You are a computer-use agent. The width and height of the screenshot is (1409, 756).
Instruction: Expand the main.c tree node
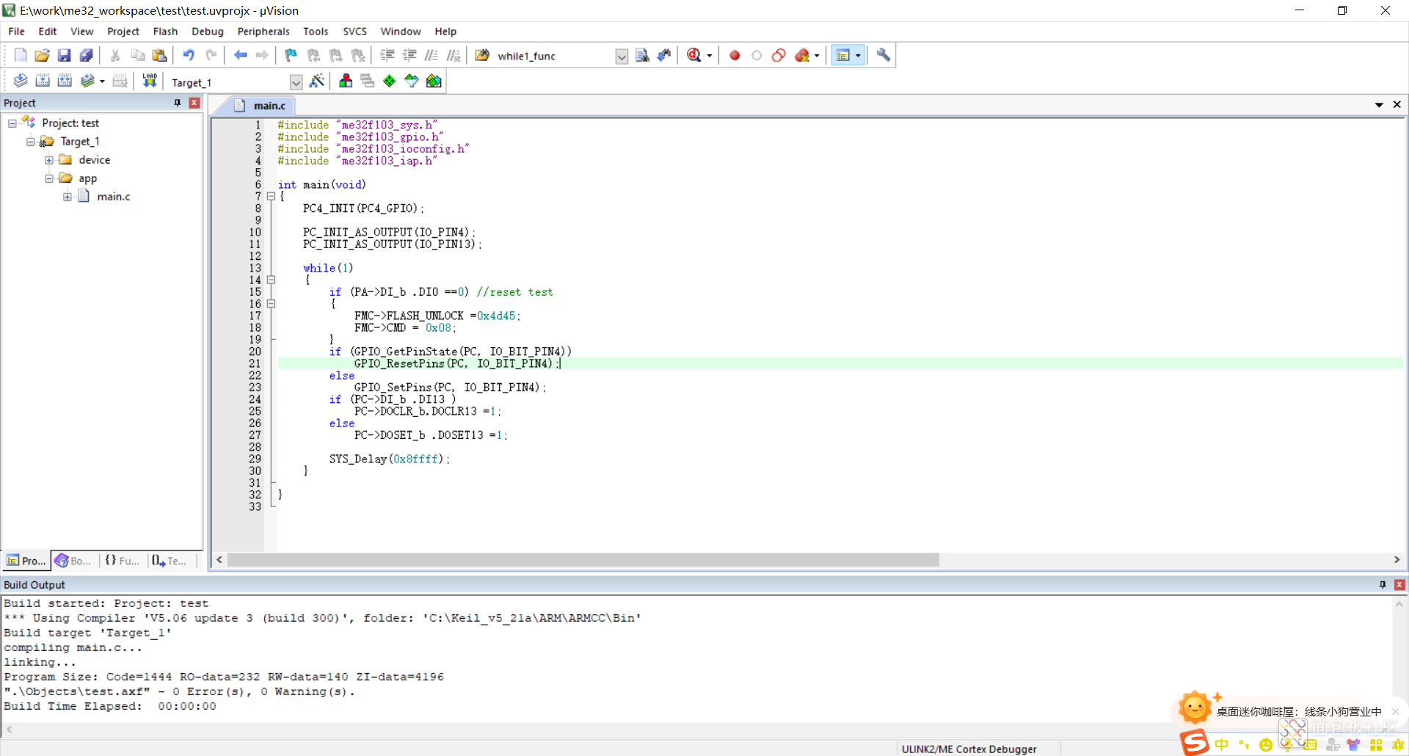pyautogui.click(x=68, y=197)
